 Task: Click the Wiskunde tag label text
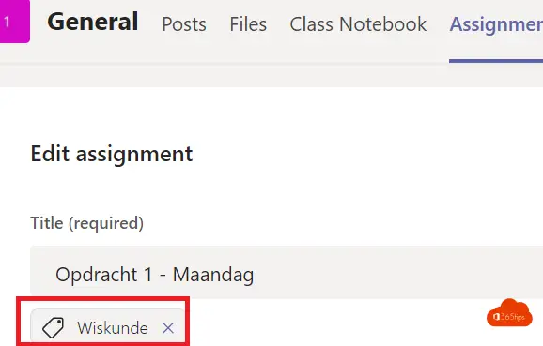coord(113,327)
